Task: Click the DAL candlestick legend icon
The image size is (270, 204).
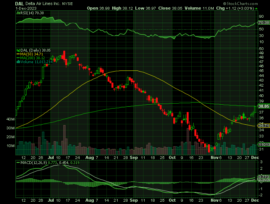Action: pos(18,50)
